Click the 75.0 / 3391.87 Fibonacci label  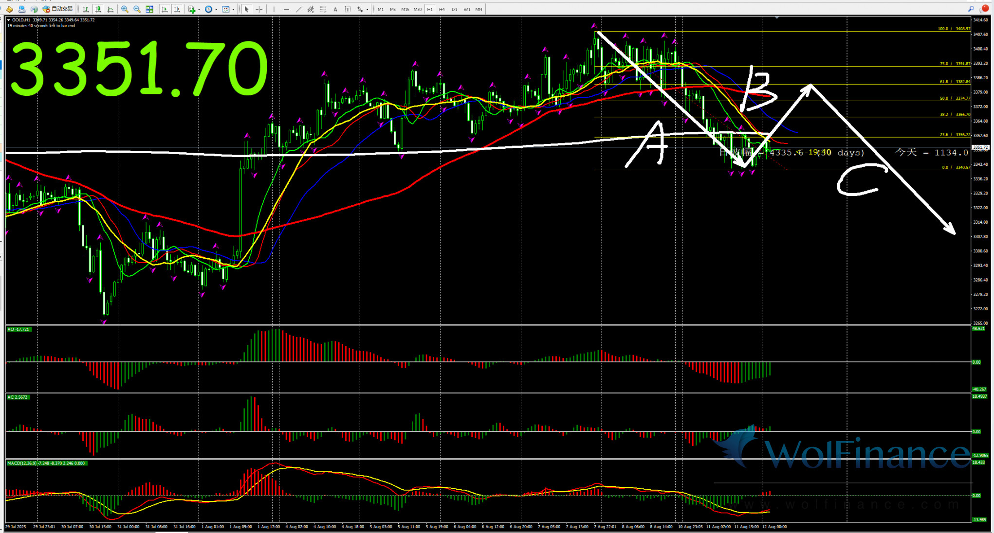[x=955, y=64]
